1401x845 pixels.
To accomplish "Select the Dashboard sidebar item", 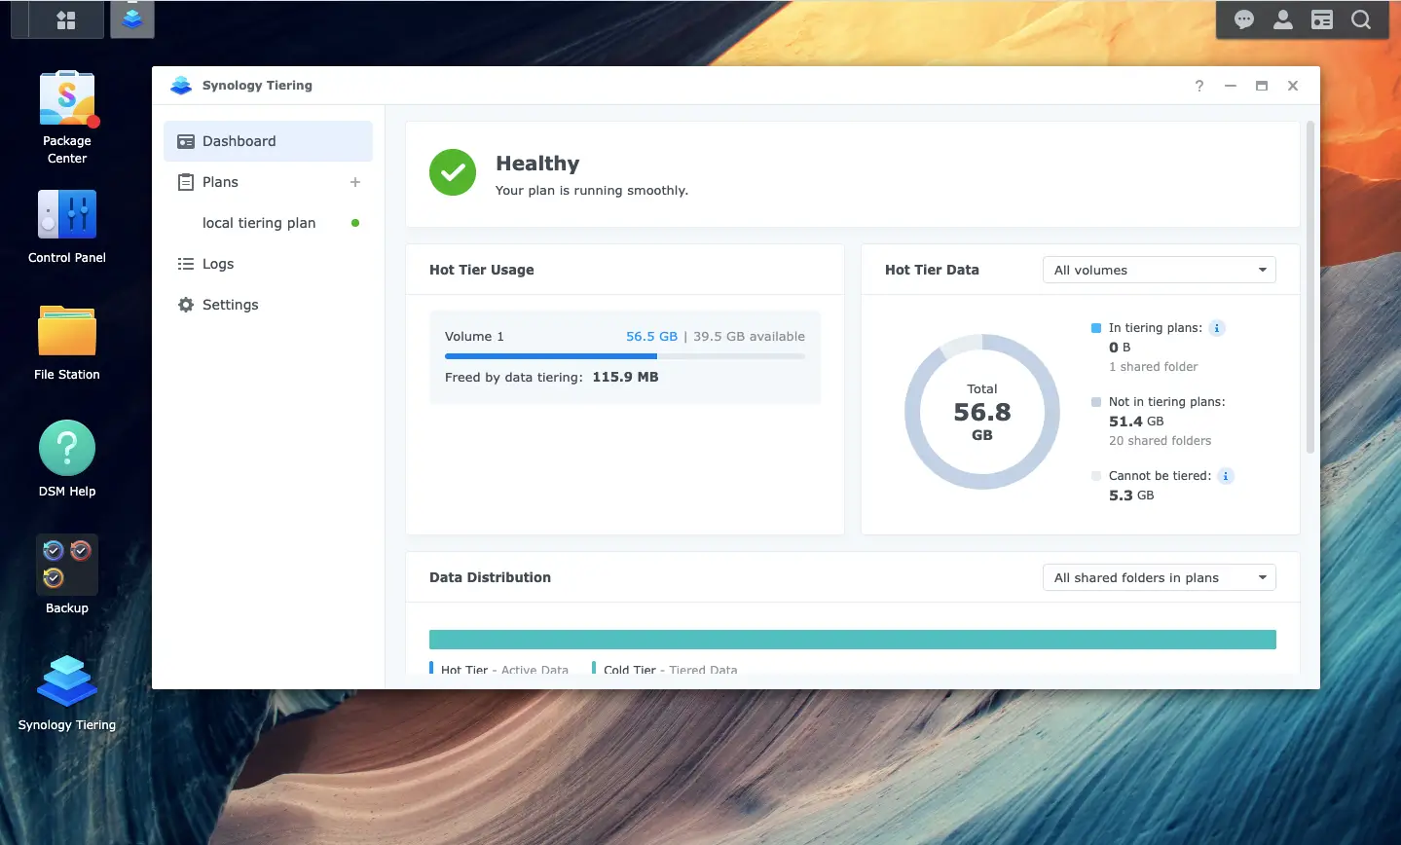I will coord(268,141).
